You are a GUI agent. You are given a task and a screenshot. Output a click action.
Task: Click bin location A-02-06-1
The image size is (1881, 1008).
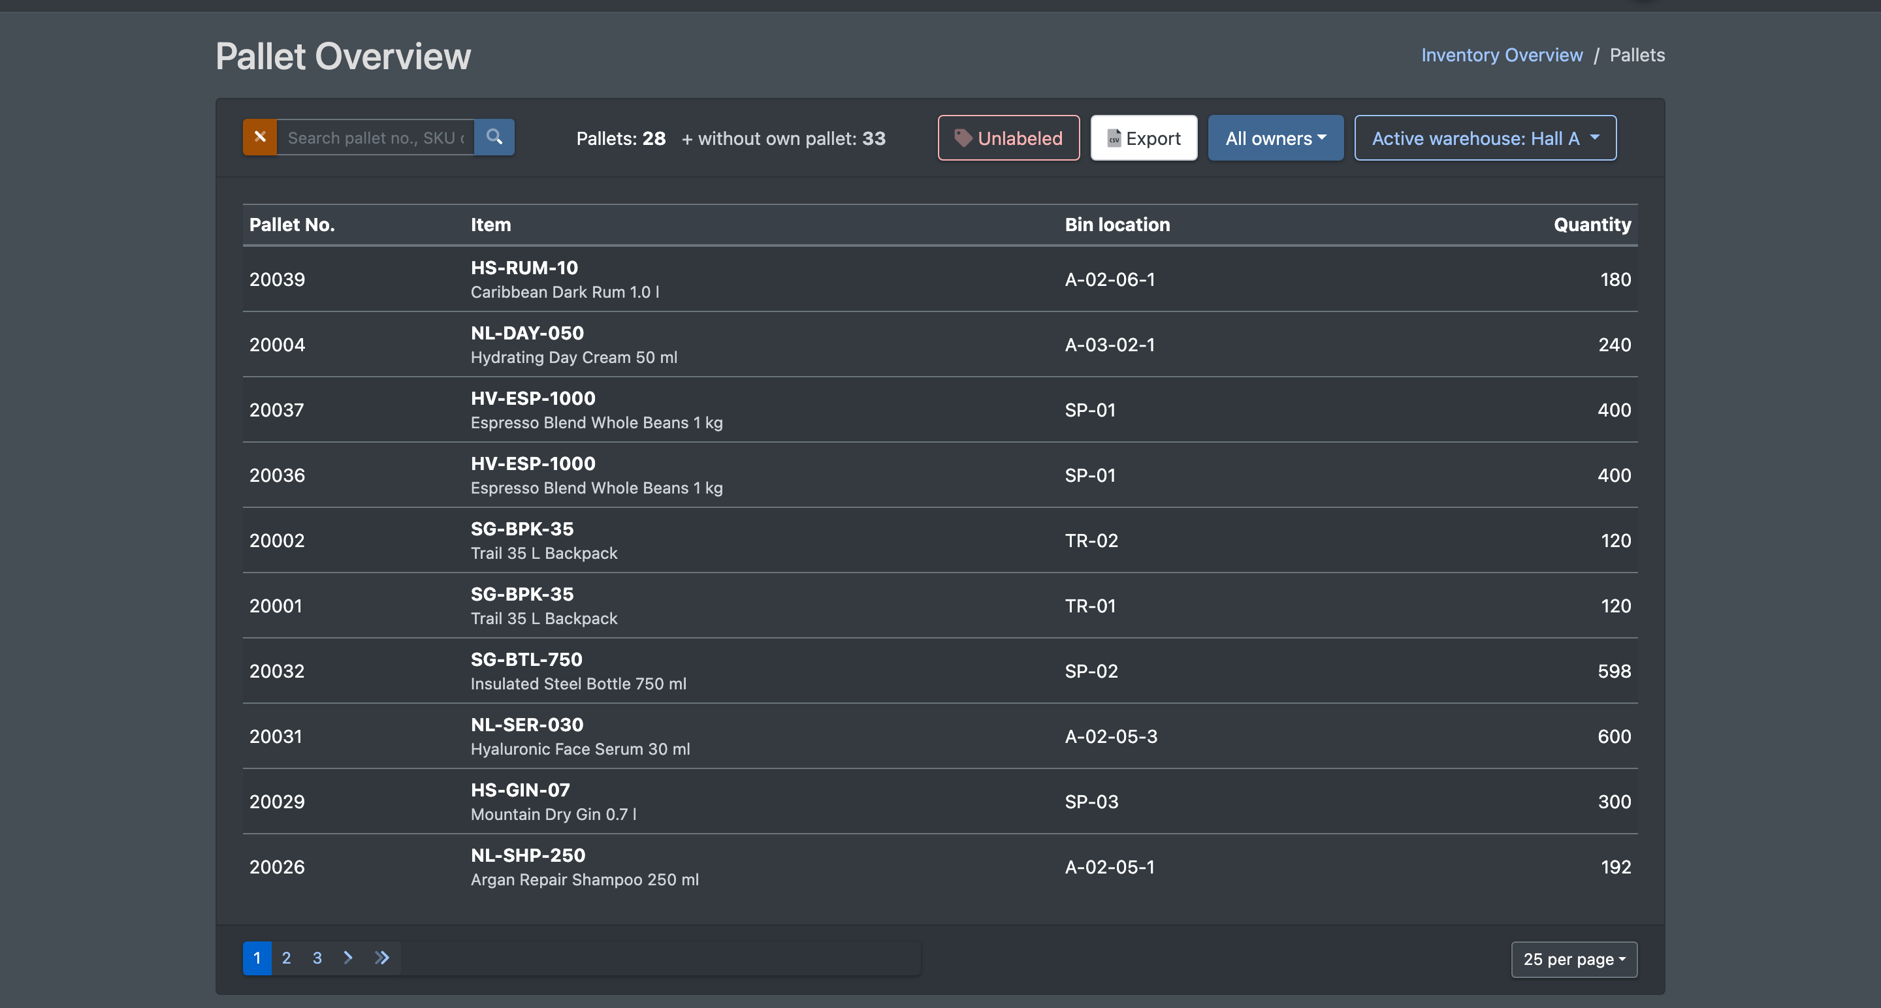[x=1110, y=279]
